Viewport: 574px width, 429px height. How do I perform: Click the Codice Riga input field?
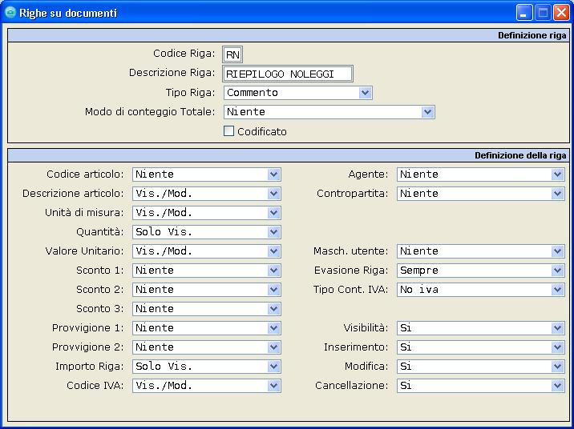point(232,54)
